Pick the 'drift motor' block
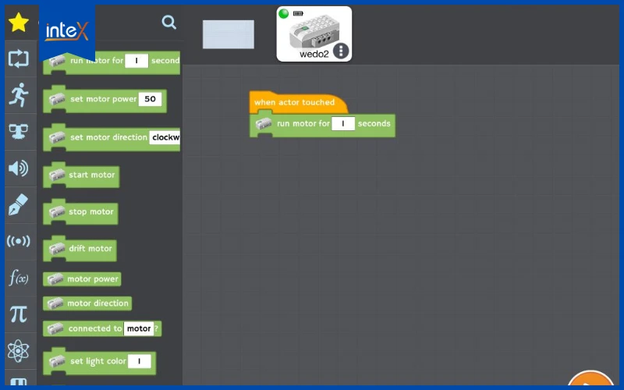The width and height of the screenshot is (624, 390). [x=80, y=249]
